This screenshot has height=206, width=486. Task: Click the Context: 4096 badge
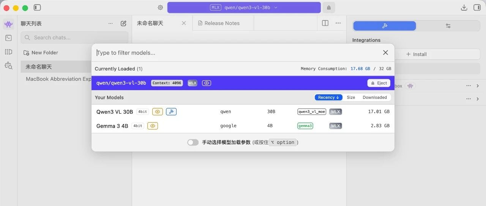pyautogui.click(x=167, y=83)
